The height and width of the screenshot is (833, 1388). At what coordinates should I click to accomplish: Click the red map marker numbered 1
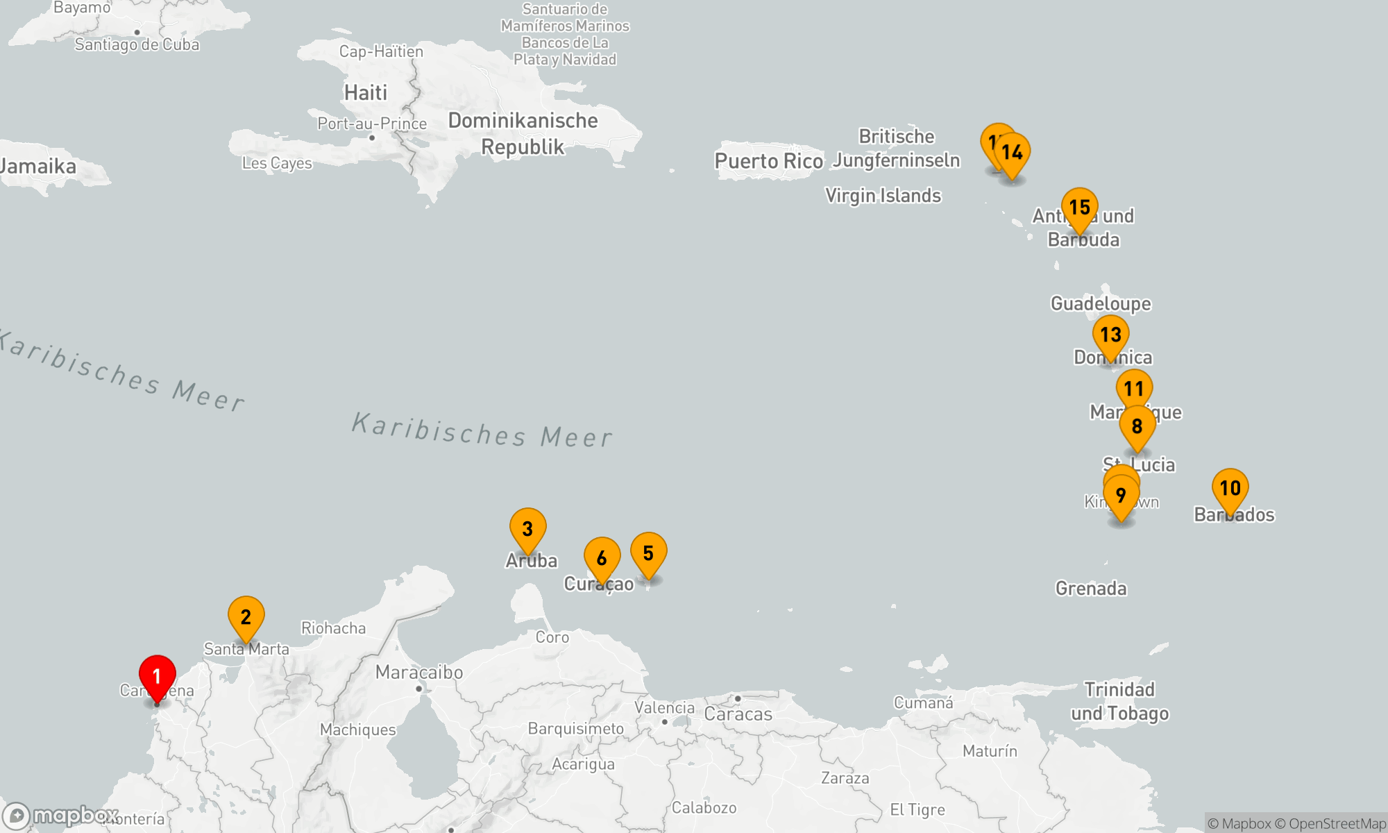coord(157,674)
